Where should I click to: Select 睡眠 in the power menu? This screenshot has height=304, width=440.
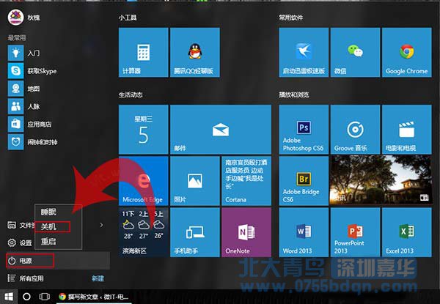click(x=48, y=212)
